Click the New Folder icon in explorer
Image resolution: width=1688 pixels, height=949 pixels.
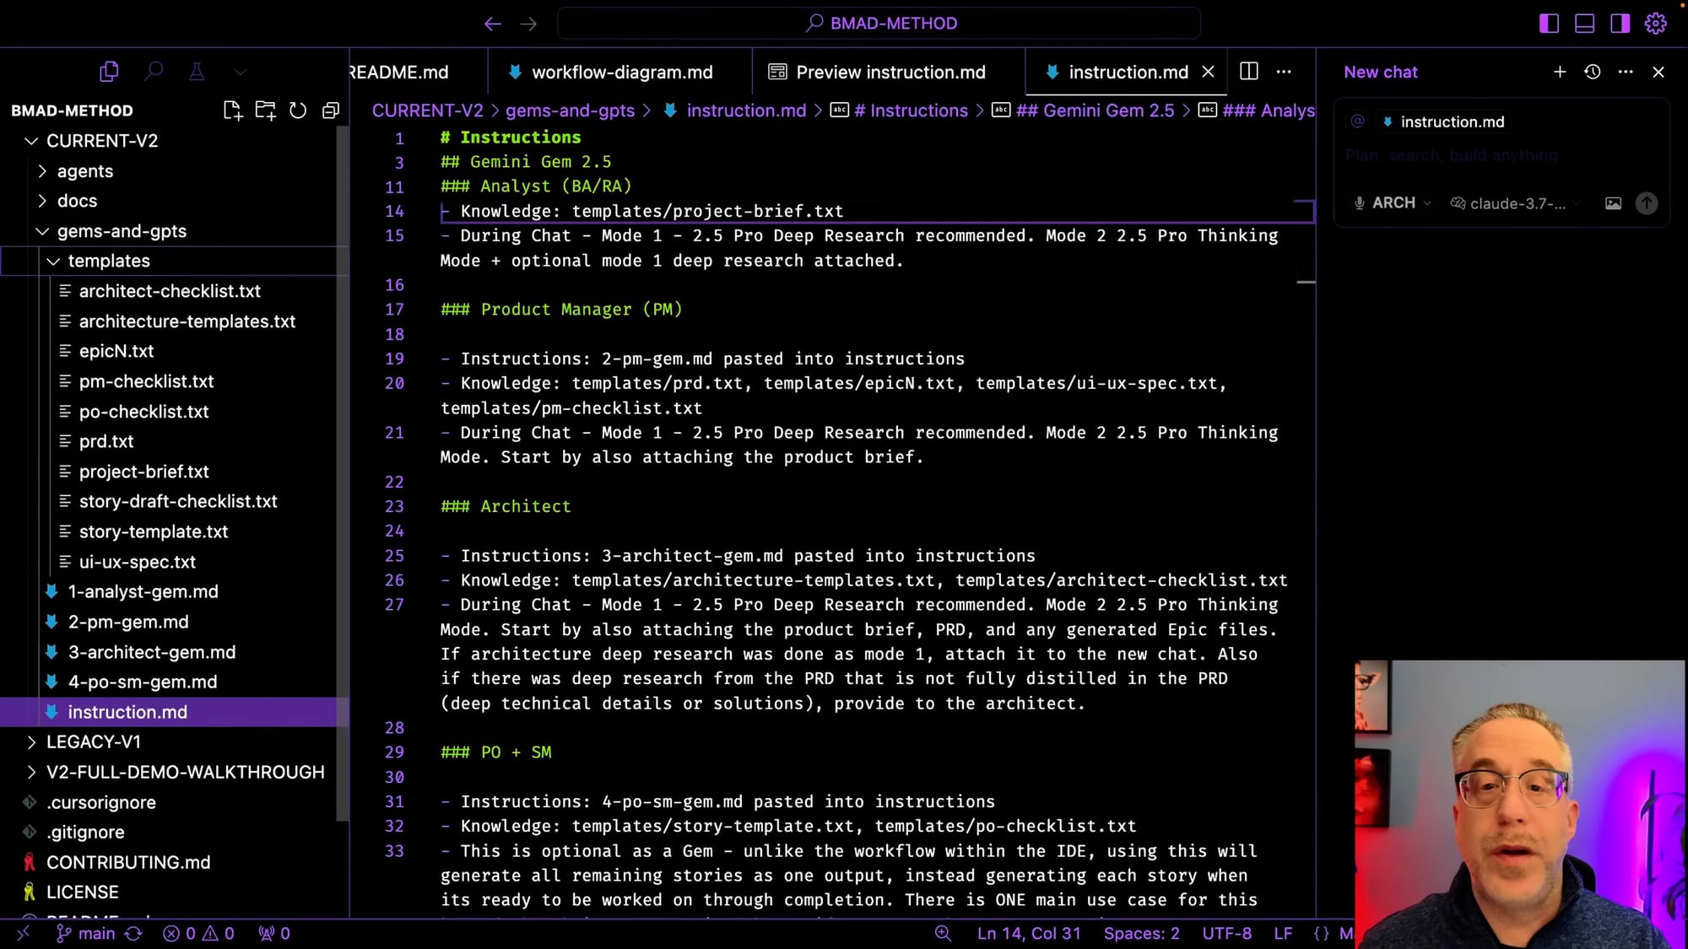(265, 111)
